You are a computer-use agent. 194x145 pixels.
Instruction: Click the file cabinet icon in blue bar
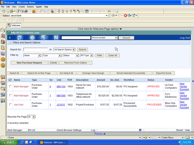[44, 38]
